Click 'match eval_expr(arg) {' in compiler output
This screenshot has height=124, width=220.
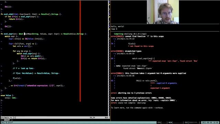pos(143,59)
